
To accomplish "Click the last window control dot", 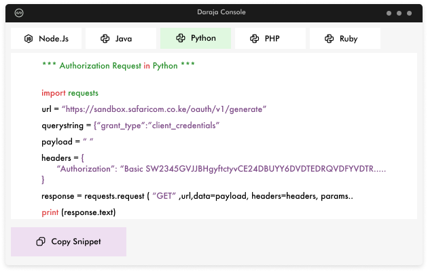I will (409, 13).
